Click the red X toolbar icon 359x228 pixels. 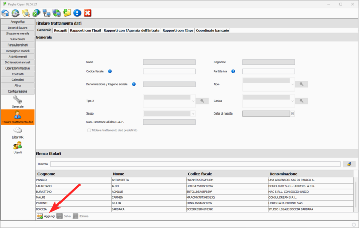(88, 13)
